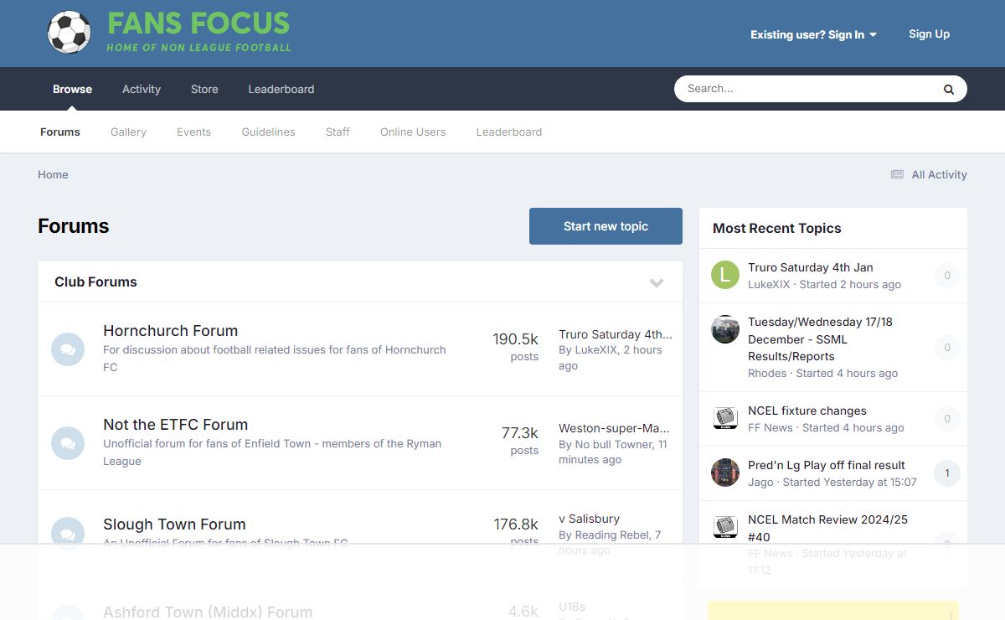Click the search magnifier icon
The height and width of the screenshot is (620, 1005).
point(949,89)
